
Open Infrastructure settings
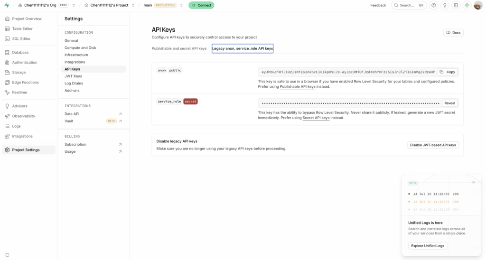pyautogui.click(x=76, y=55)
